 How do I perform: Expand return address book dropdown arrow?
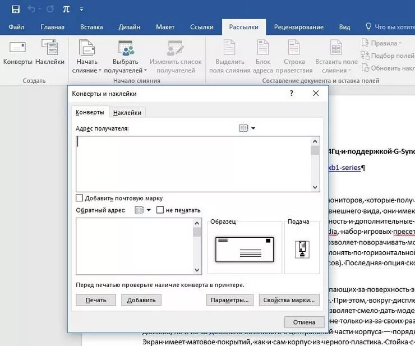tap(149, 210)
